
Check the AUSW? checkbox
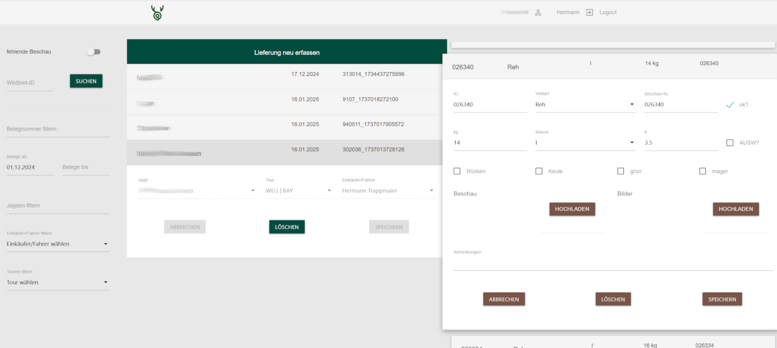point(730,143)
